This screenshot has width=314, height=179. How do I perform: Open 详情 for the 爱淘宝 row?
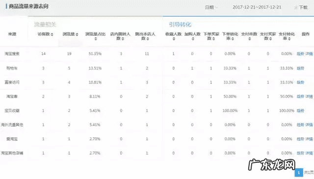pos(309,139)
